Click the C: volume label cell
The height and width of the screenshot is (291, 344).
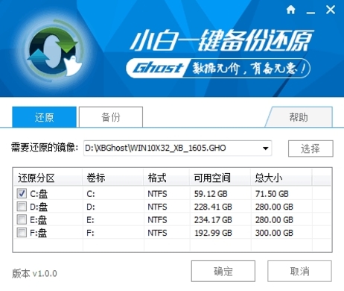point(91,194)
